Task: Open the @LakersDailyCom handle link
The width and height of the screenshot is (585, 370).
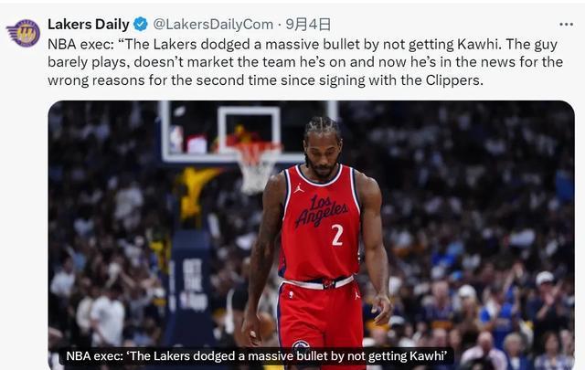Action: click(x=213, y=25)
